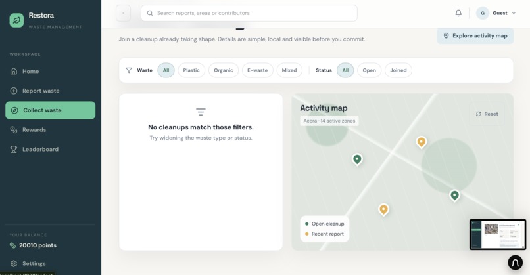530x275 pixels.
Task: Filter by Plastic waste
Action: pyautogui.click(x=191, y=70)
